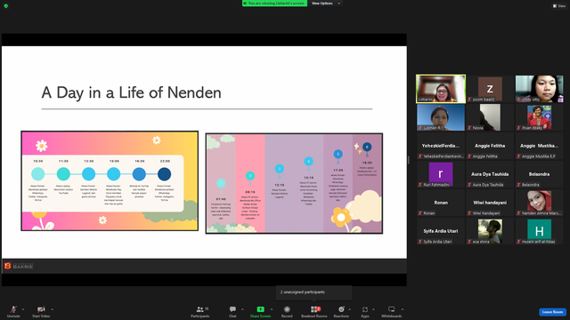Click the Universitas Bakrie logo on slide footer

point(19,266)
